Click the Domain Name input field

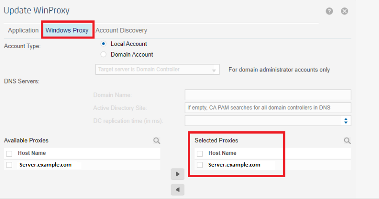coord(267,95)
